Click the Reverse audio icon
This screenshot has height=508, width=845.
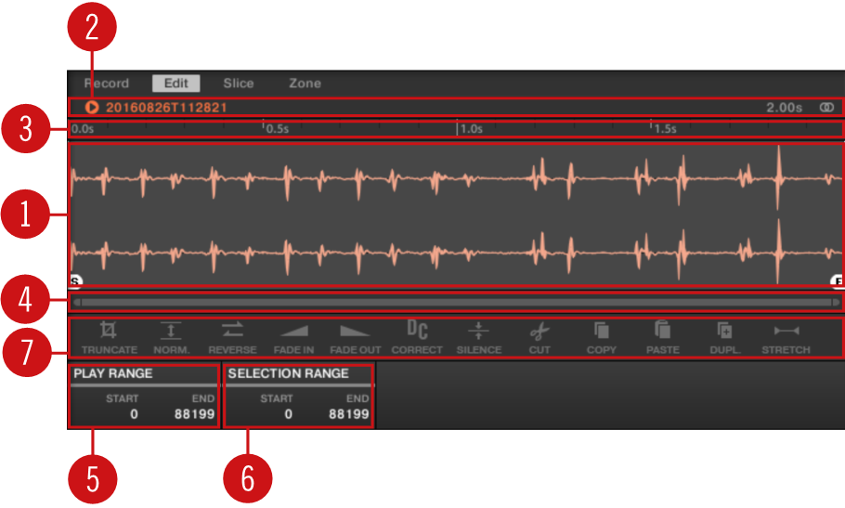[232, 331]
